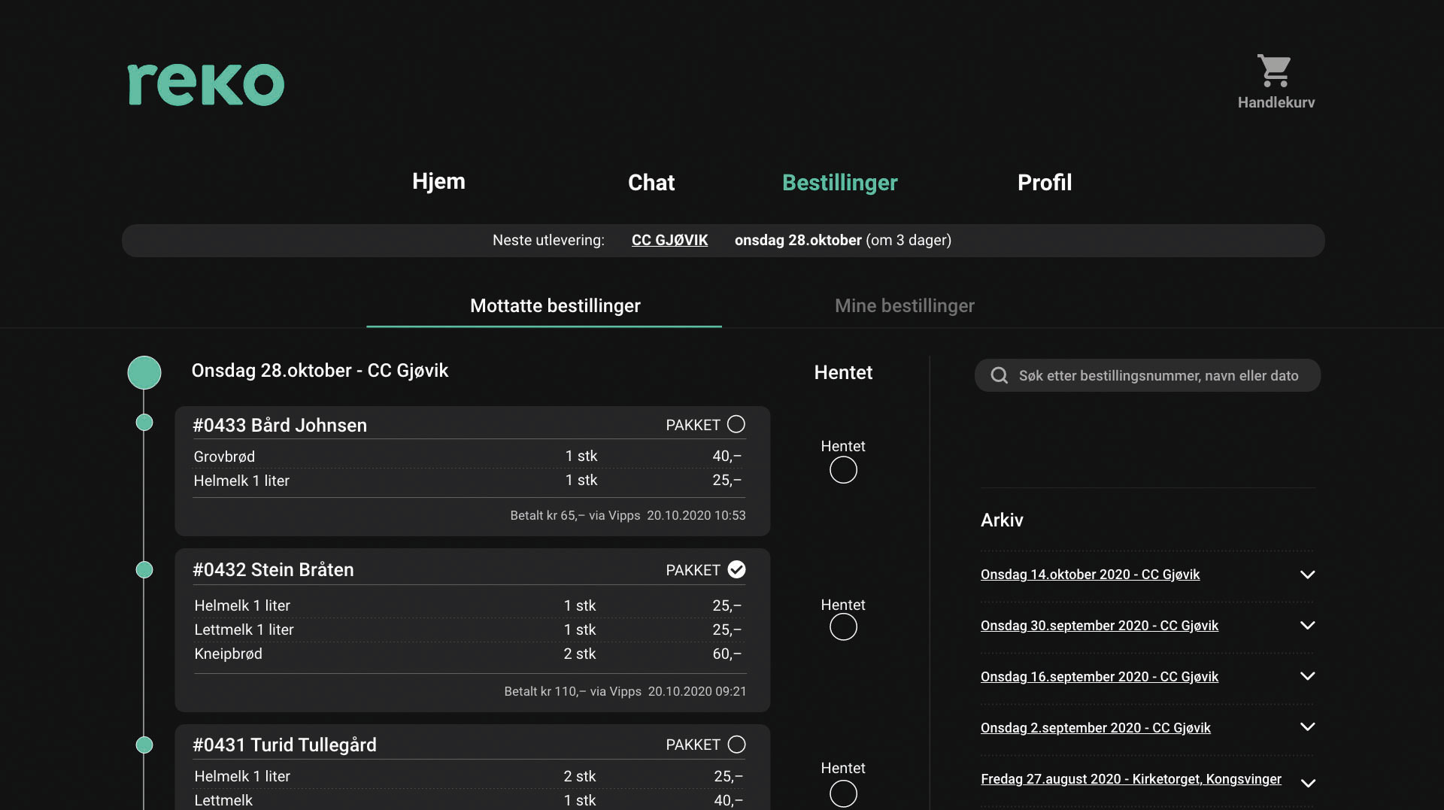Click timeline dot beside order #0432
This screenshot has width=1444, height=810.
click(x=144, y=570)
